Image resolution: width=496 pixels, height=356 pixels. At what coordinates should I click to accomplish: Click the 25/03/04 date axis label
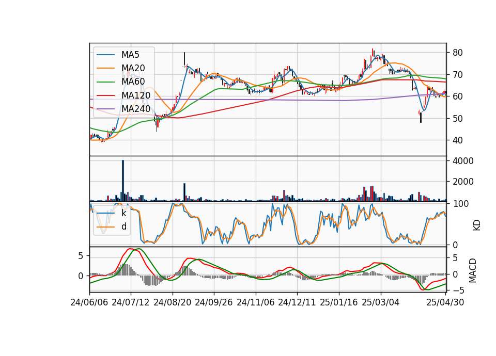(381, 302)
